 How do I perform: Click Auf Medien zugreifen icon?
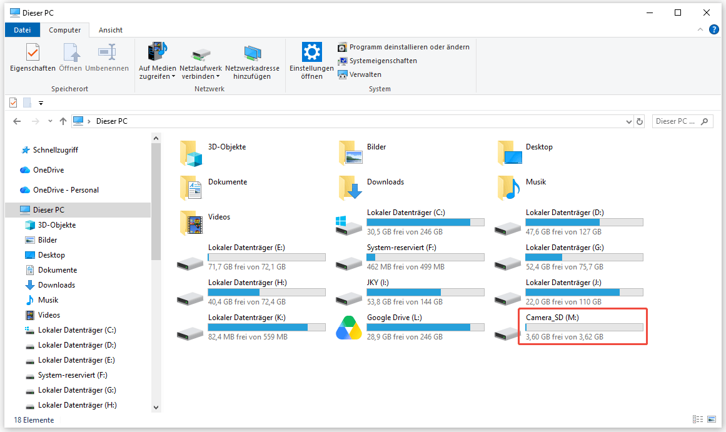point(158,51)
